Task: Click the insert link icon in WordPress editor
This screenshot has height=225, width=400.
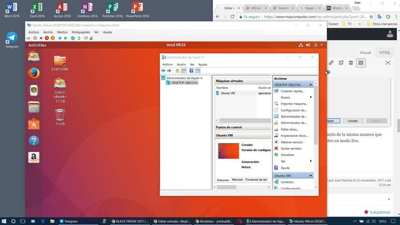Action: pyautogui.click(x=331, y=62)
